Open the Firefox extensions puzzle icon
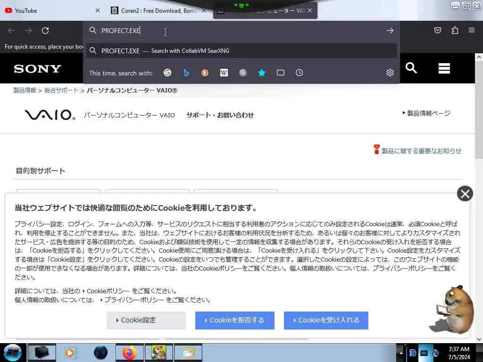The height and width of the screenshot is (362, 483). click(455, 30)
